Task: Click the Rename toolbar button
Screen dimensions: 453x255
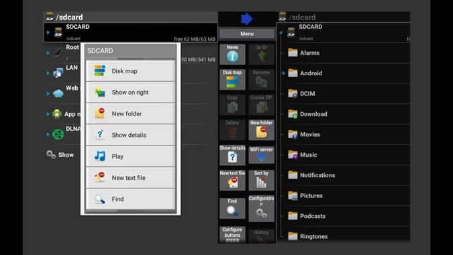Action: click(x=262, y=79)
